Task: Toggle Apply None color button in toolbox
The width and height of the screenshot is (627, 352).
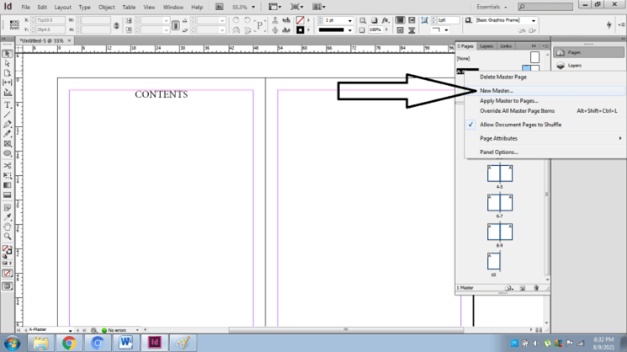Action: point(8,274)
